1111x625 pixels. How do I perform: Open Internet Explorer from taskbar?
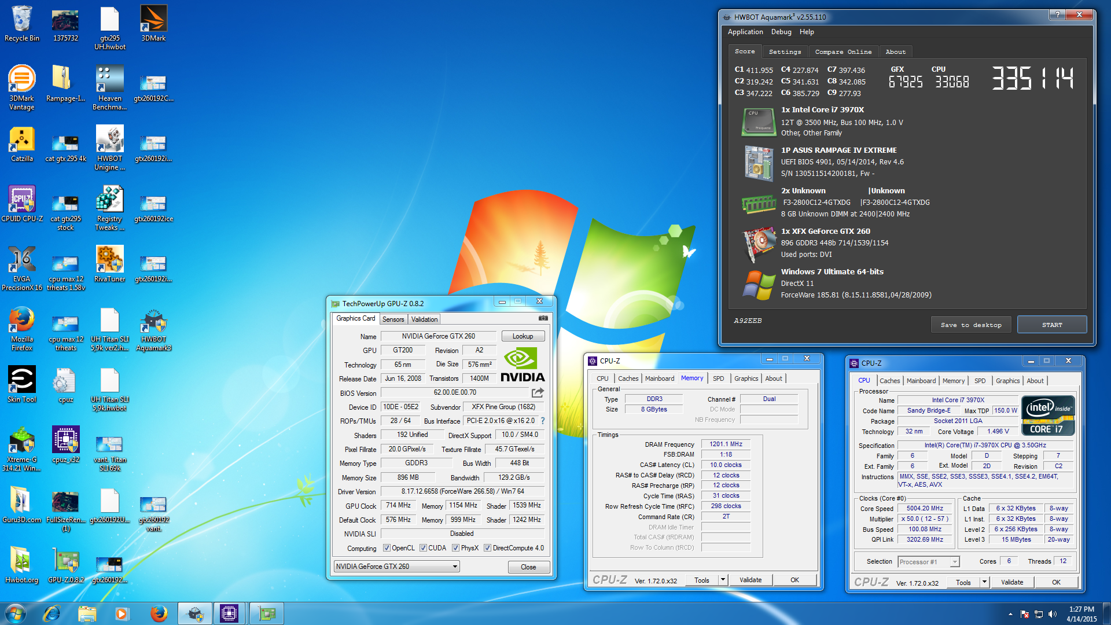tap(52, 613)
